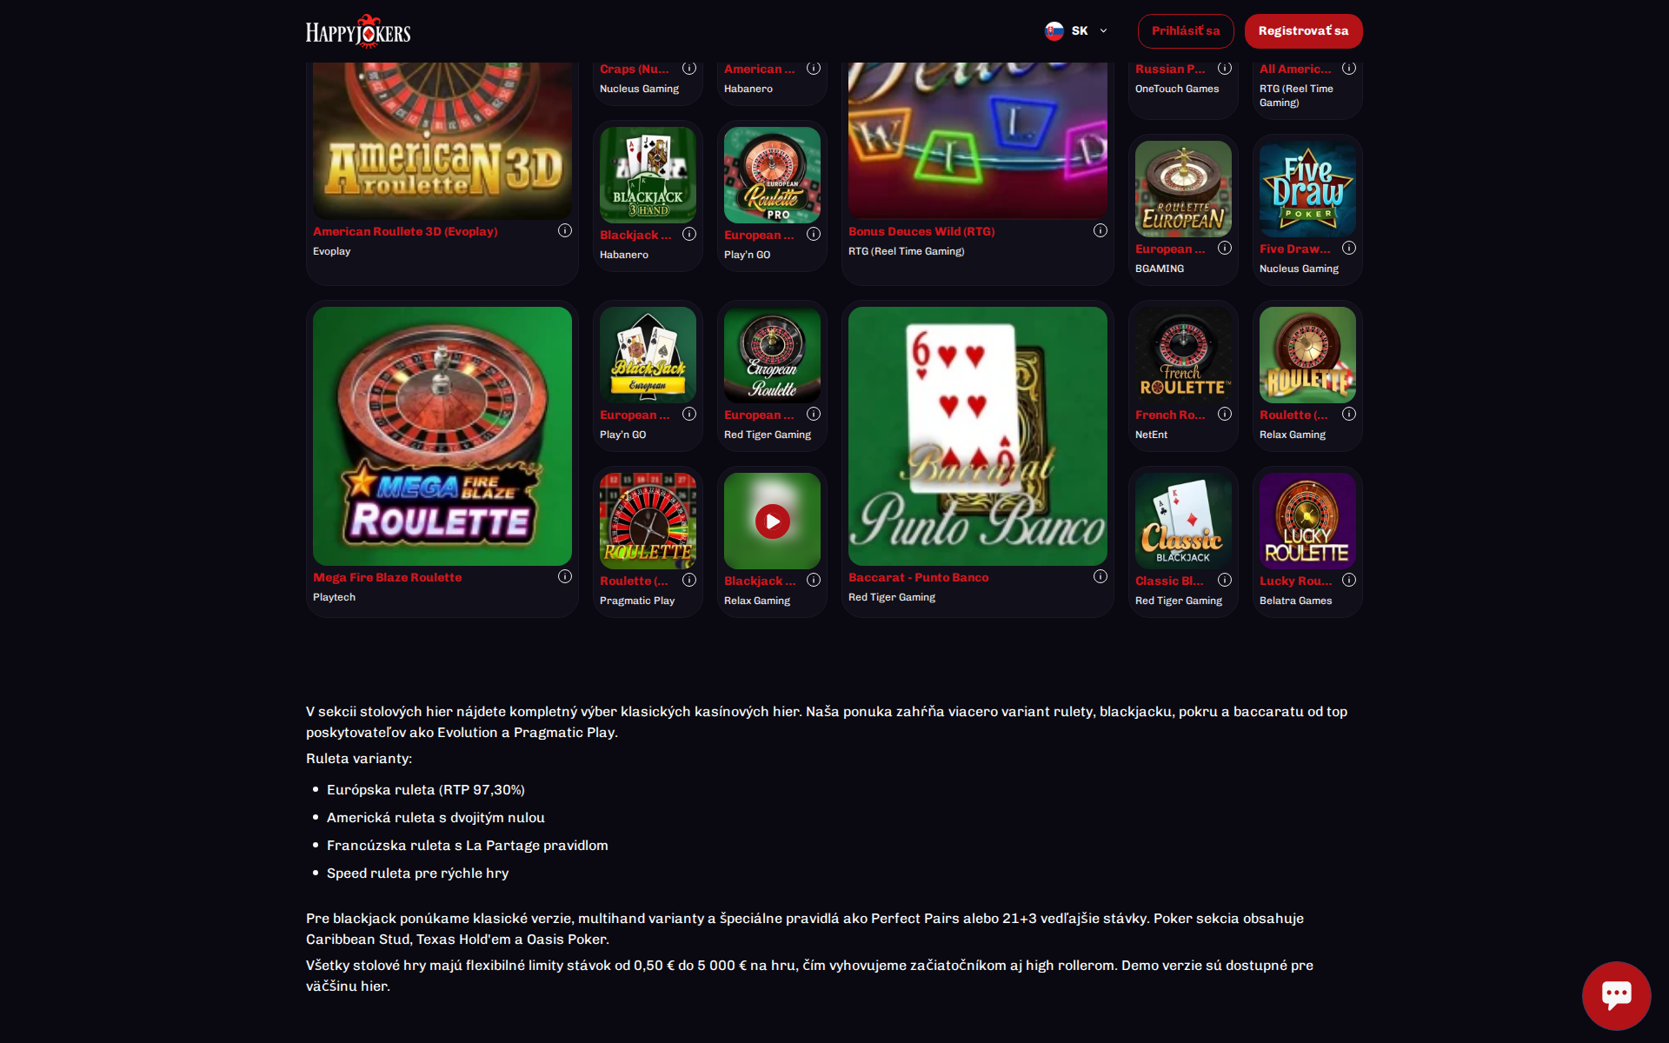Image resolution: width=1669 pixels, height=1043 pixels.
Task: Select the Pragmatic Play Roulette thumbnail
Action: (648, 521)
